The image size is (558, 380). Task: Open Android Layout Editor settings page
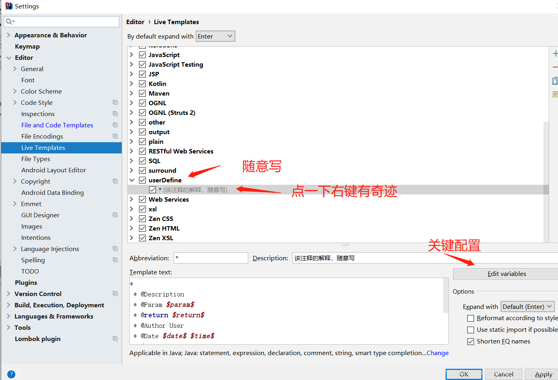53,170
